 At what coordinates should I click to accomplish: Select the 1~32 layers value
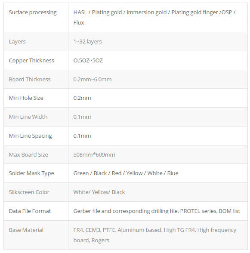pyautogui.click(x=87, y=42)
